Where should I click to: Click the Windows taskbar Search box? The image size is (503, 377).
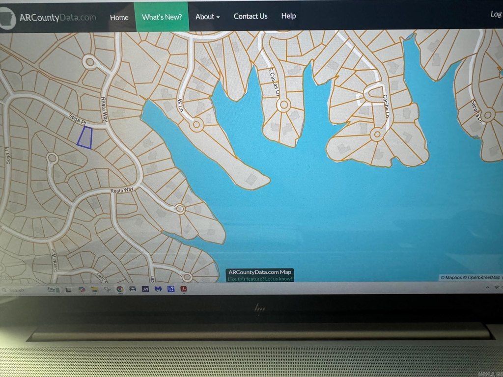click(x=20, y=290)
